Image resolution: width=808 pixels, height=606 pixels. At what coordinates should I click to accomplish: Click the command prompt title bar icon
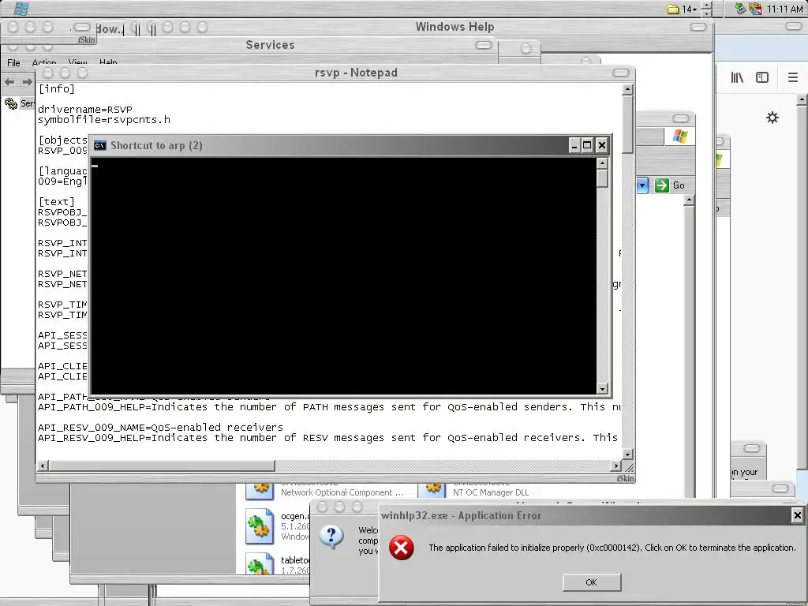tap(100, 145)
